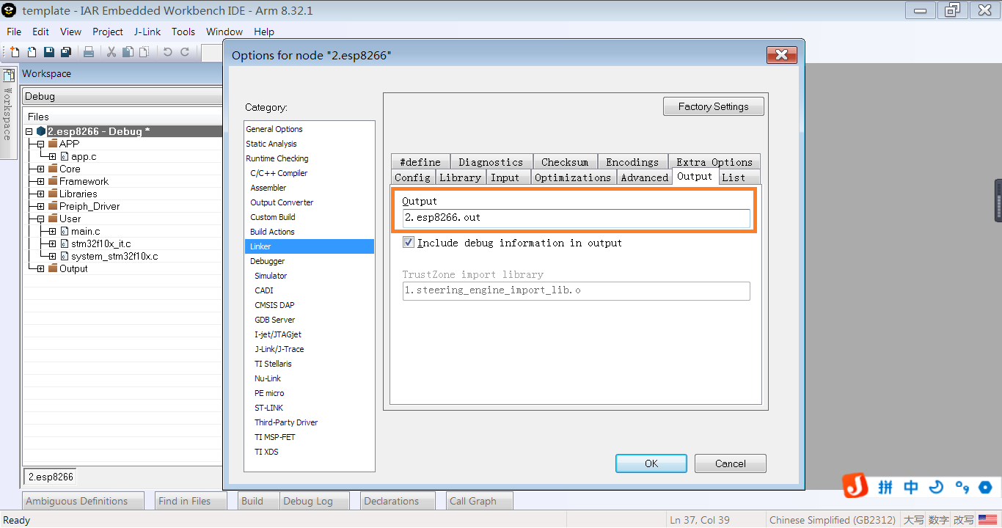Switch to the Checksum tab
This screenshot has width=1002, height=528.
coord(565,162)
